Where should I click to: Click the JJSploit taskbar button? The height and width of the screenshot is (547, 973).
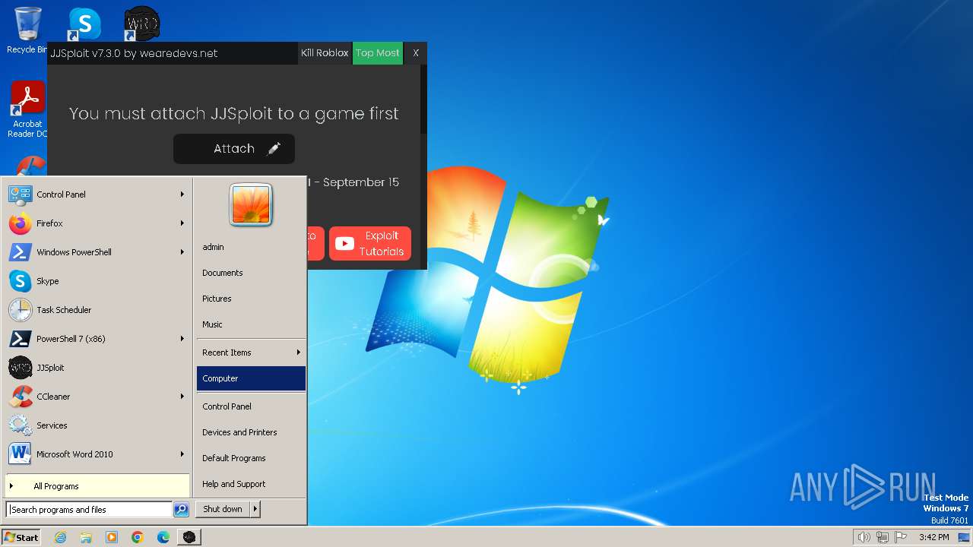pyautogui.click(x=189, y=537)
